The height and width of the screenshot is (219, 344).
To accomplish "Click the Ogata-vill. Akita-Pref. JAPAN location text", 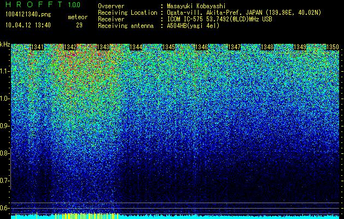I will coord(244,13).
